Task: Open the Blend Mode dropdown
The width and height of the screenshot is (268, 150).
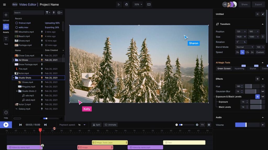Action: pos(244,47)
